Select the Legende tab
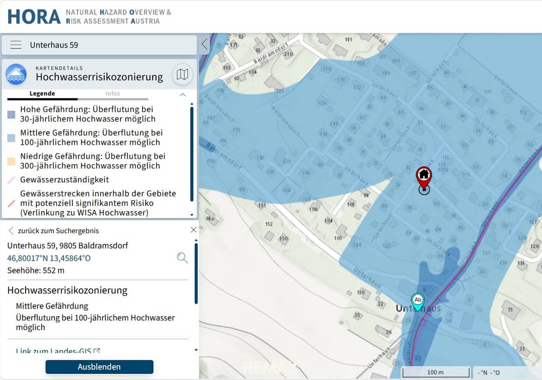This screenshot has width=542, height=380. (x=42, y=93)
